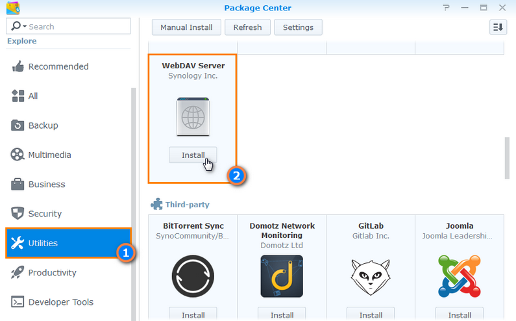Image resolution: width=516 pixels, height=321 pixels.
Task: Click the Recommended thumbs-up icon
Action: click(x=18, y=66)
